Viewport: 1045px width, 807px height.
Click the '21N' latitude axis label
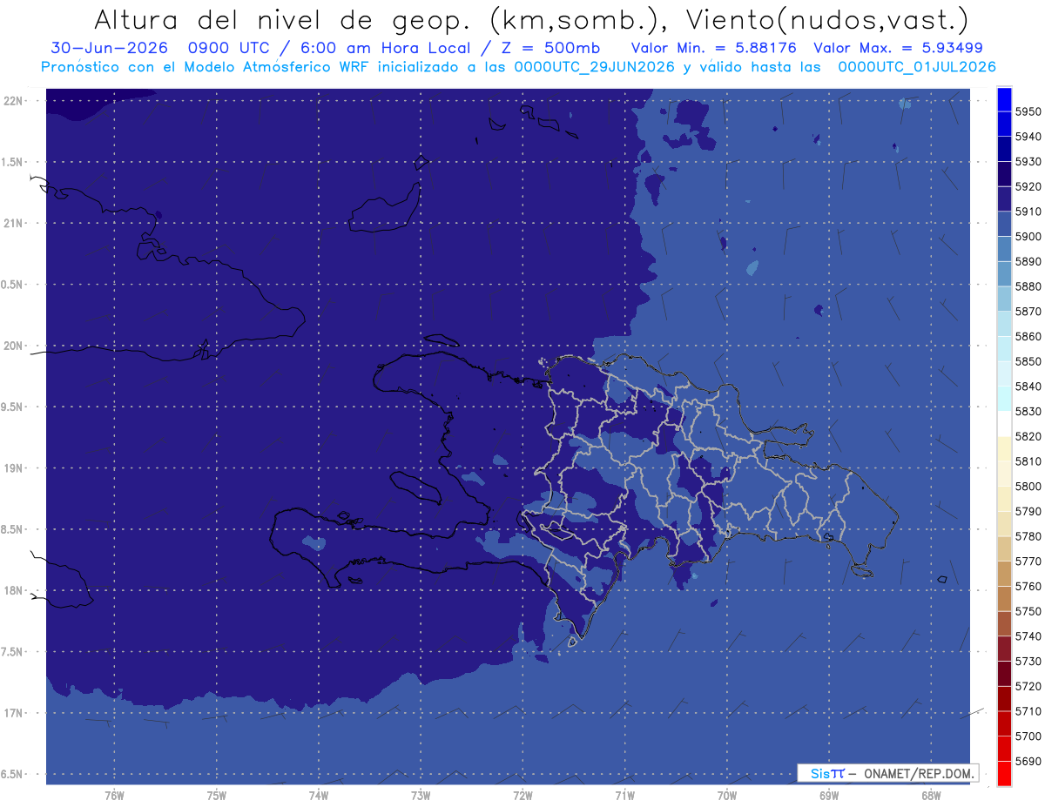coord(15,224)
